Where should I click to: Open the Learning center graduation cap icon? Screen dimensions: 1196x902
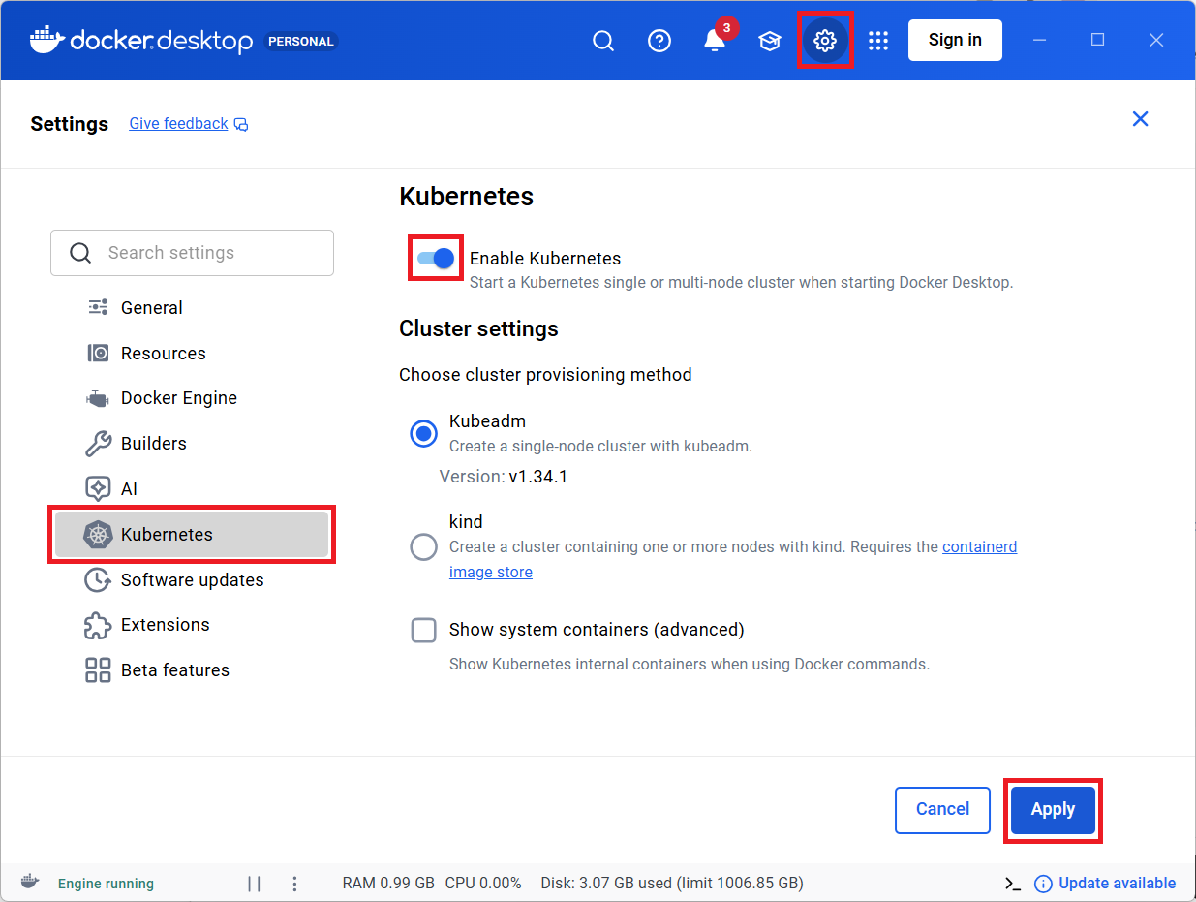click(770, 41)
